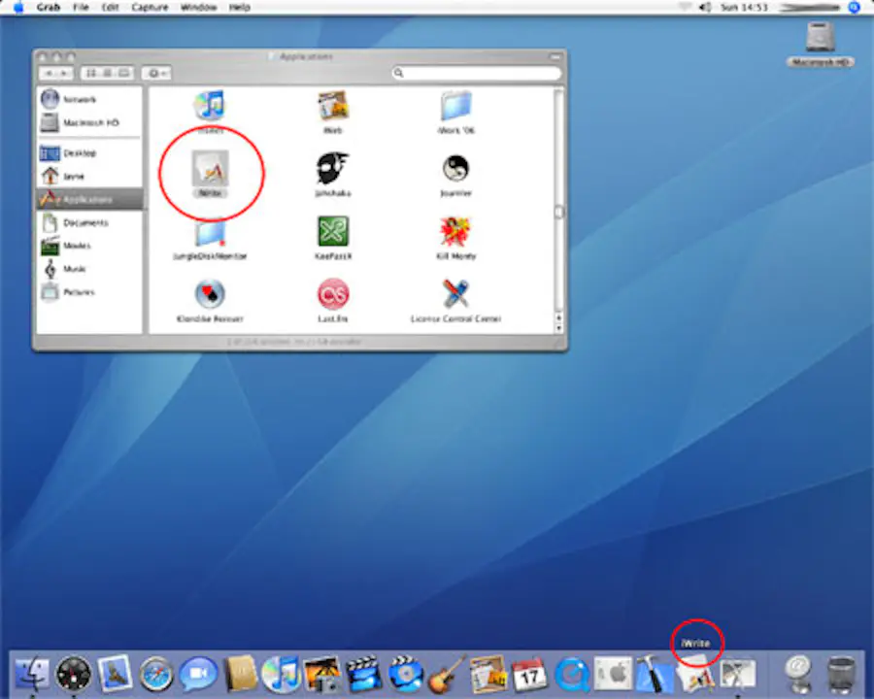
Task: Open the Window menu
Action: tap(198, 7)
